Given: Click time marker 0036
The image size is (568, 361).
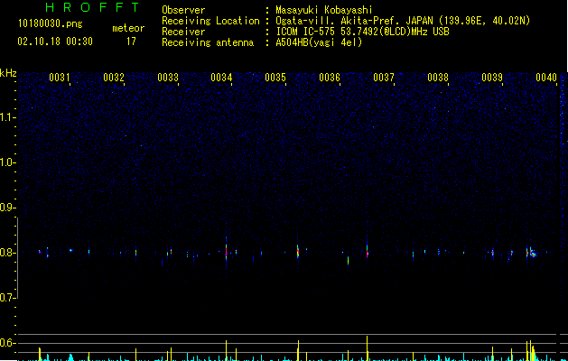Looking at the screenshot, I should [330, 78].
